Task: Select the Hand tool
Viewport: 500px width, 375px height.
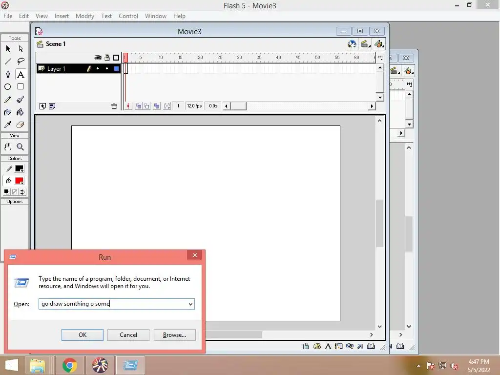Action: (x=8, y=146)
